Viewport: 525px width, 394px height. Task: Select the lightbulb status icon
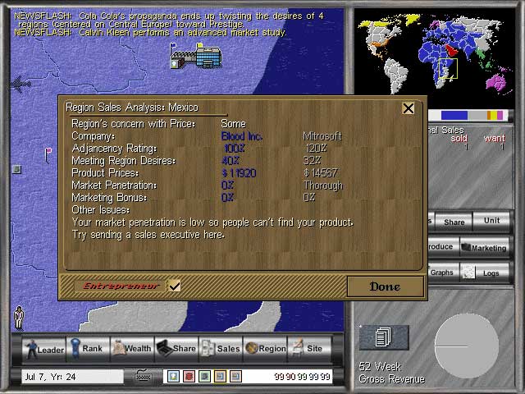click(x=173, y=376)
